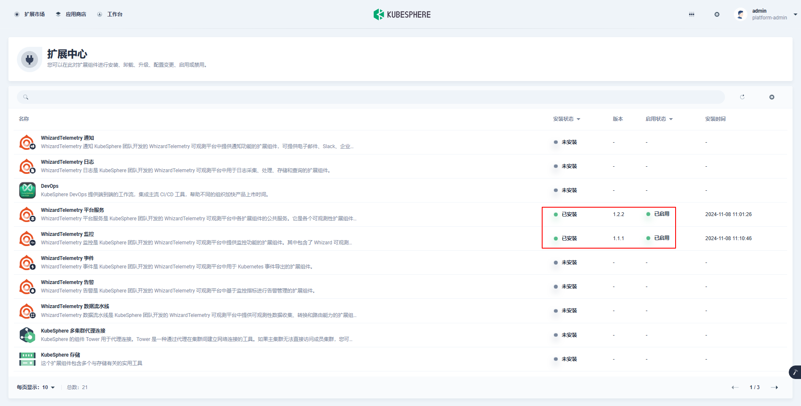Open the WhizardTelemetry 平台服务 extension
This screenshot has height=406, width=801.
pos(73,210)
